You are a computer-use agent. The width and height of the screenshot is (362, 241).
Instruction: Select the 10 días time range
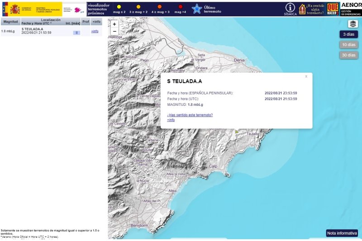(x=348, y=45)
